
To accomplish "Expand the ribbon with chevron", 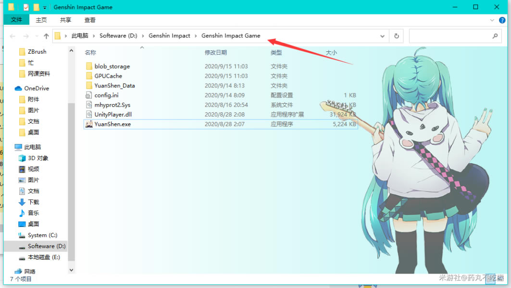I will click(x=492, y=20).
